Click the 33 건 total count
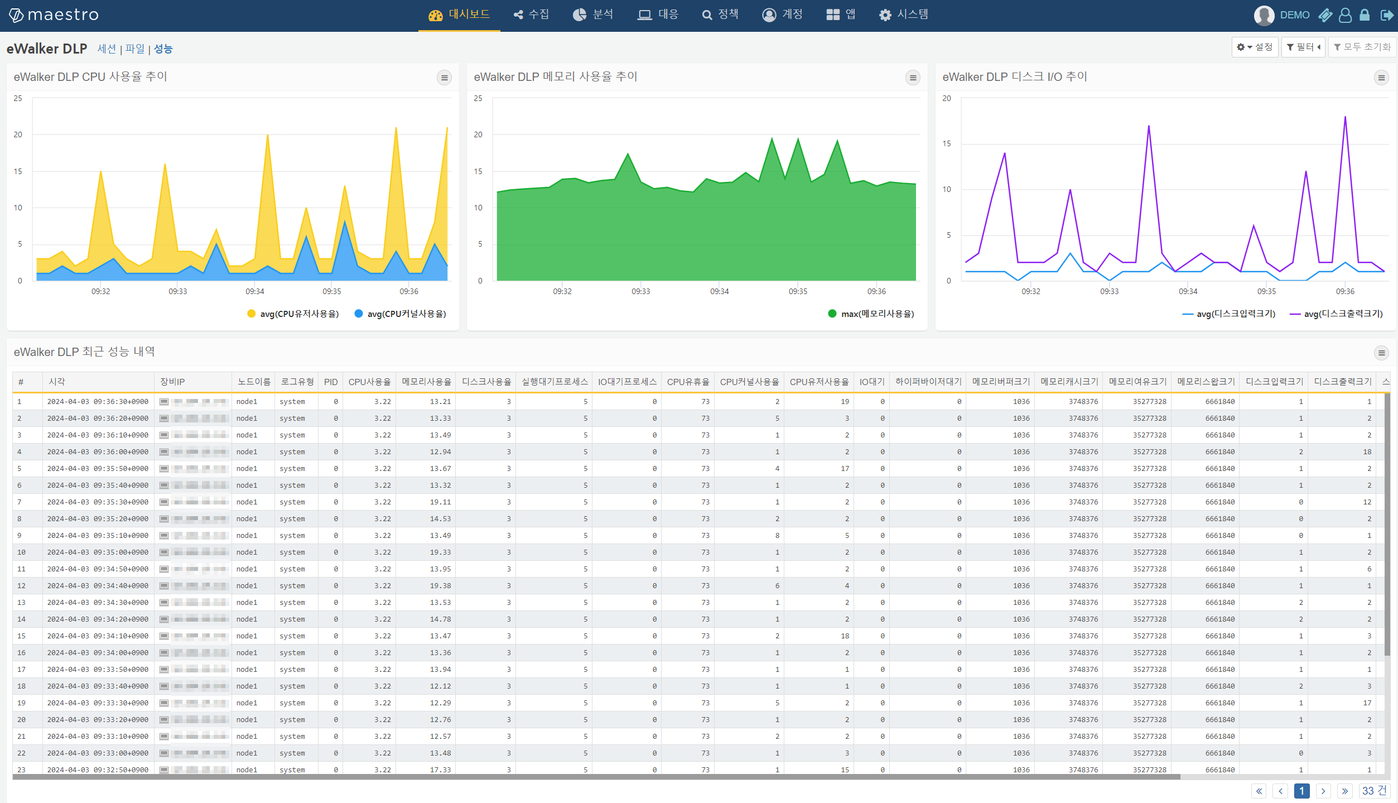Screen dimensions: 1398x803 1374,791
